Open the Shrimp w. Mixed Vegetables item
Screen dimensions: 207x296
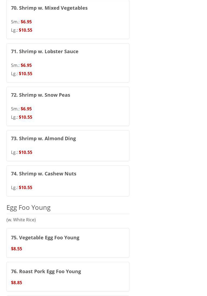[49, 8]
